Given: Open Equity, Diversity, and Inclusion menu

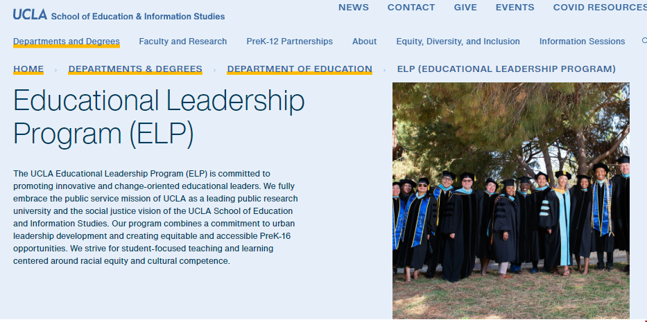Looking at the screenshot, I should (x=458, y=42).
